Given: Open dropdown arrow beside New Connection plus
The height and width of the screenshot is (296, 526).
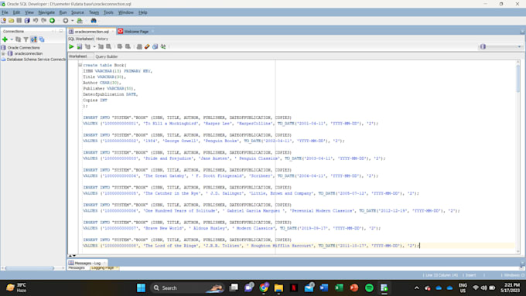Looking at the screenshot, I should pos(12,39).
